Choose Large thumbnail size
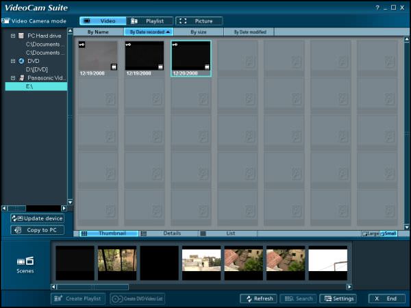 pos(371,233)
